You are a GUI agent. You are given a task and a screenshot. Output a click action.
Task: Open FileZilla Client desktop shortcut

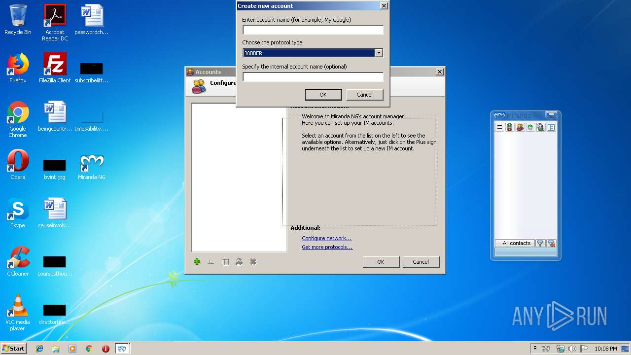pos(55,68)
